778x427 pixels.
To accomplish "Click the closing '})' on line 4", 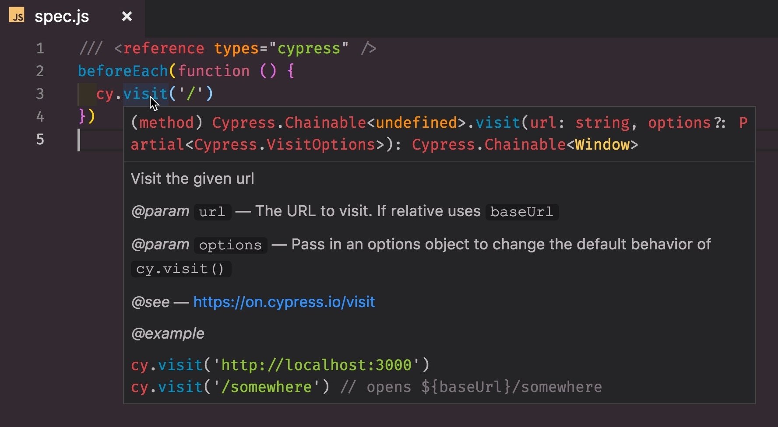I will click(87, 116).
